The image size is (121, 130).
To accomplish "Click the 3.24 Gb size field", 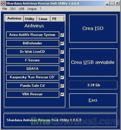I will tap(93, 85).
